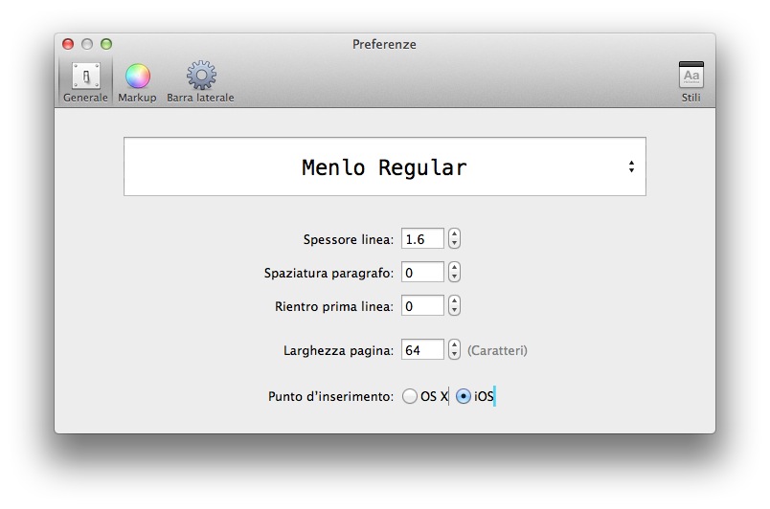Click the Spessore linea stepper arrows
This screenshot has height=509, width=770.
[x=454, y=238]
